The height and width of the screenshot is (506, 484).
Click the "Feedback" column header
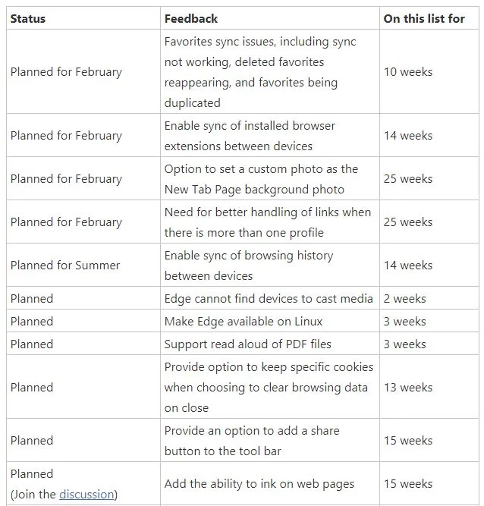coord(190,18)
